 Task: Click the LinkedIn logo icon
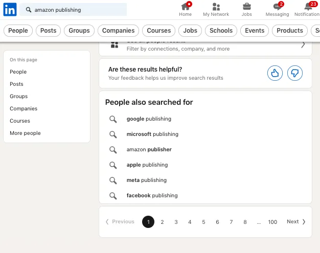coord(10,9)
